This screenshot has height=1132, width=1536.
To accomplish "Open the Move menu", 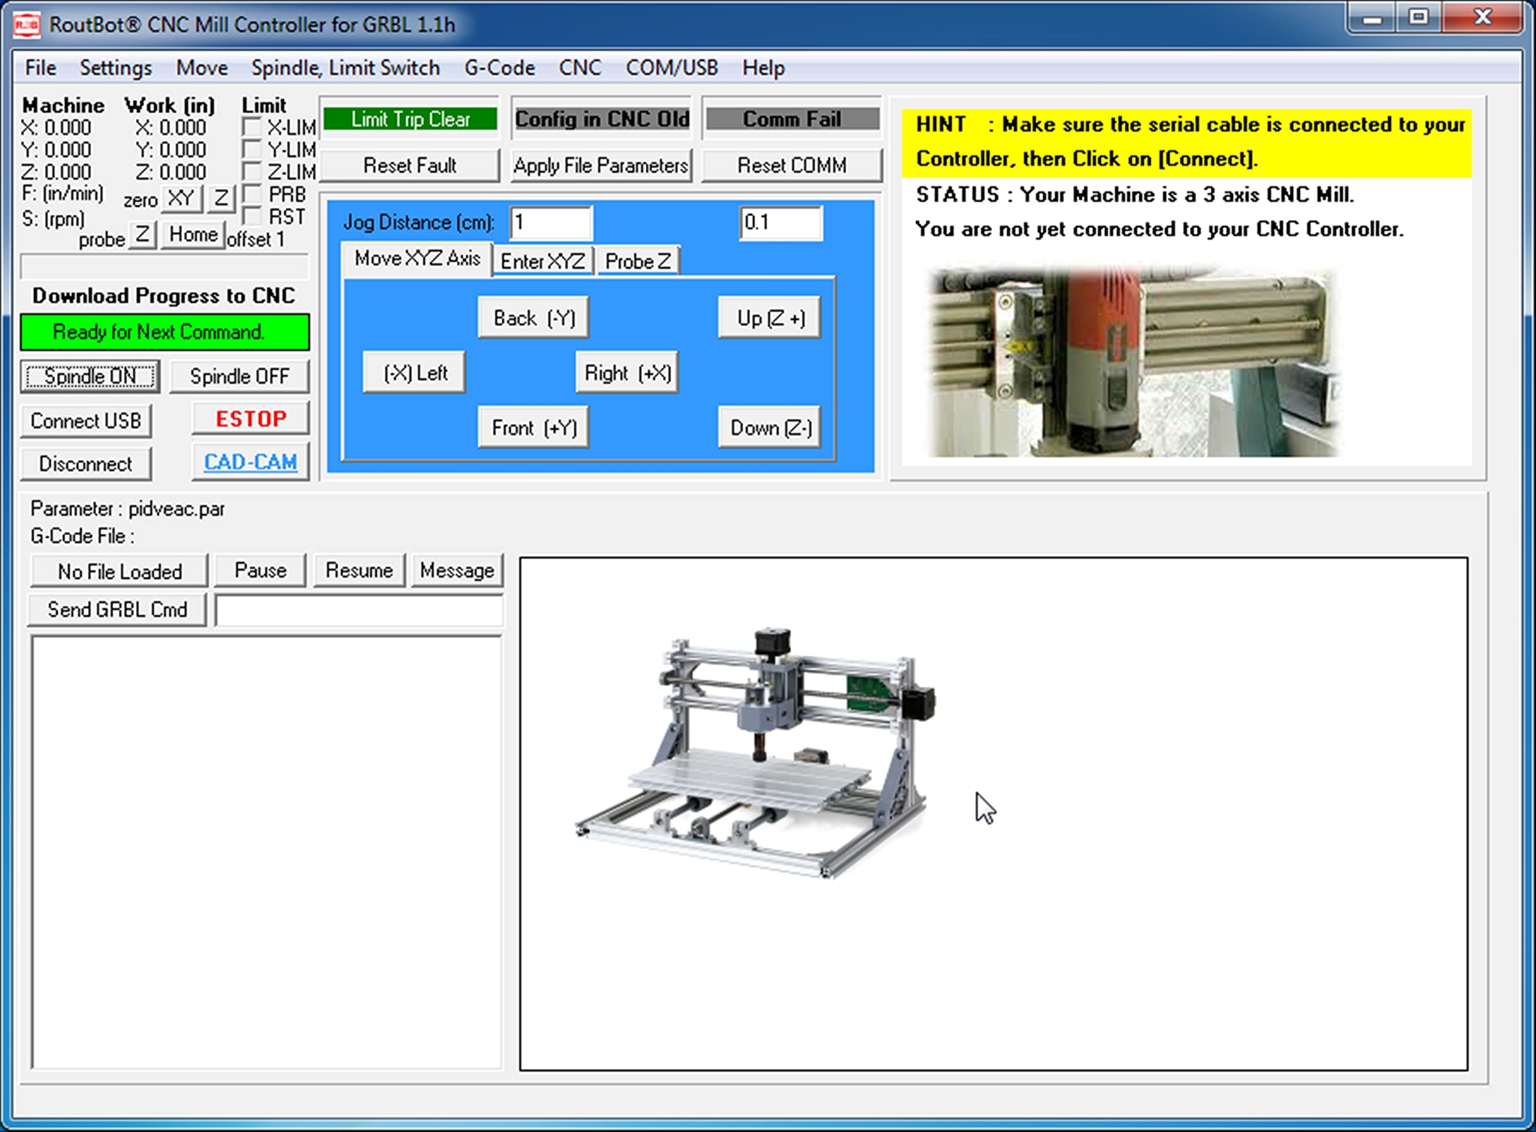I will (x=202, y=68).
